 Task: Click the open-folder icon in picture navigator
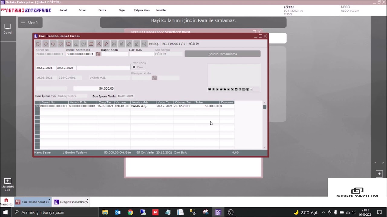tap(244, 89)
